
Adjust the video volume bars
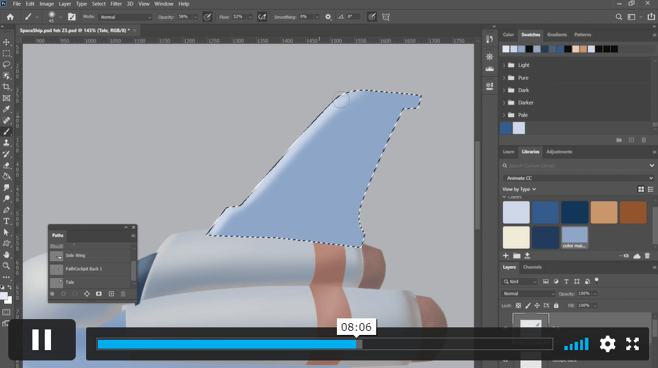point(577,344)
